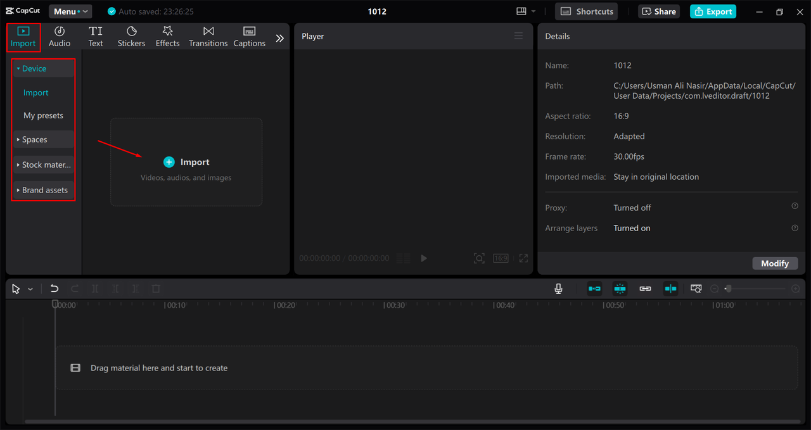Open the pointer tool mode dropdown
This screenshot has height=430, width=811.
click(30, 289)
